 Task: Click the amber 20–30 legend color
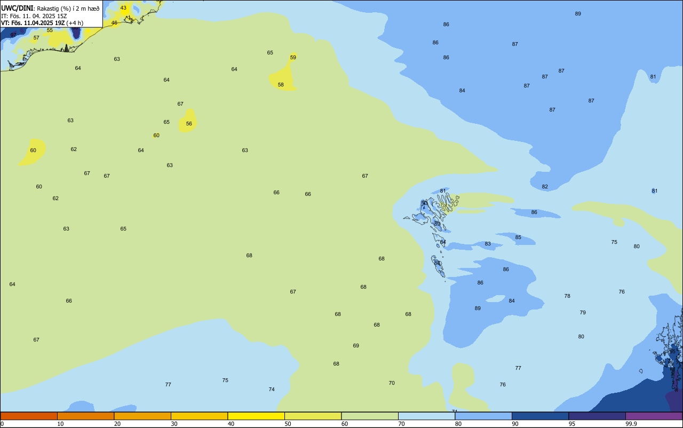point(142,416)
